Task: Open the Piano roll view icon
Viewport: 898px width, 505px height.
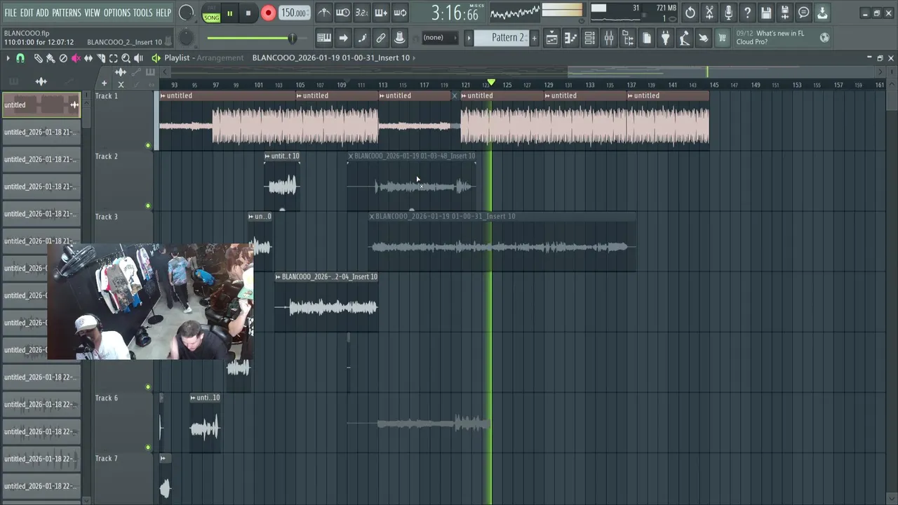Action: pyautogui.click(x=570, y=38)
